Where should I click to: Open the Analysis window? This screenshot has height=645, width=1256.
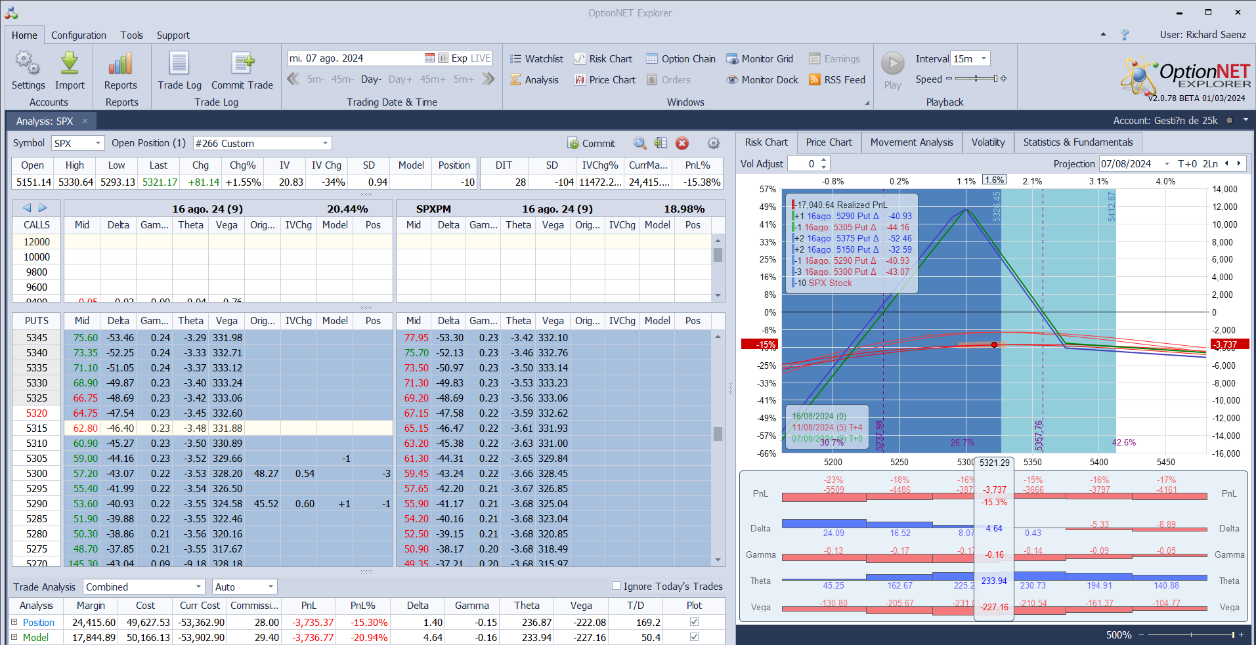(x=534, y=80)
